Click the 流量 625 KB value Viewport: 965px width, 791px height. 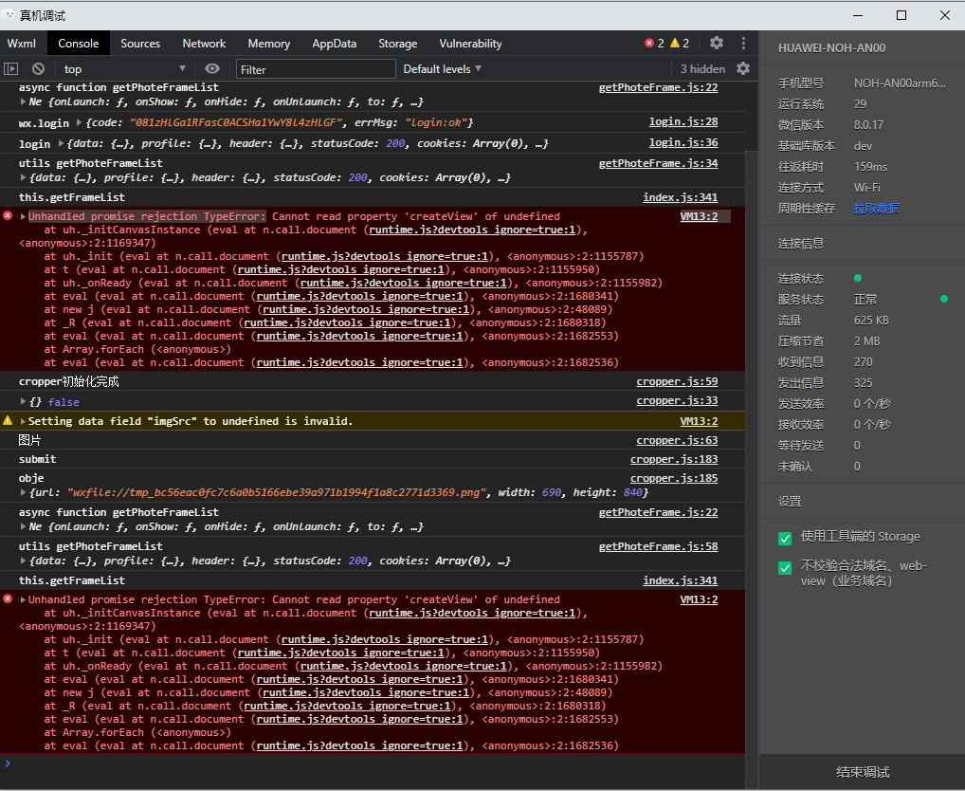[x=871, y=320]
